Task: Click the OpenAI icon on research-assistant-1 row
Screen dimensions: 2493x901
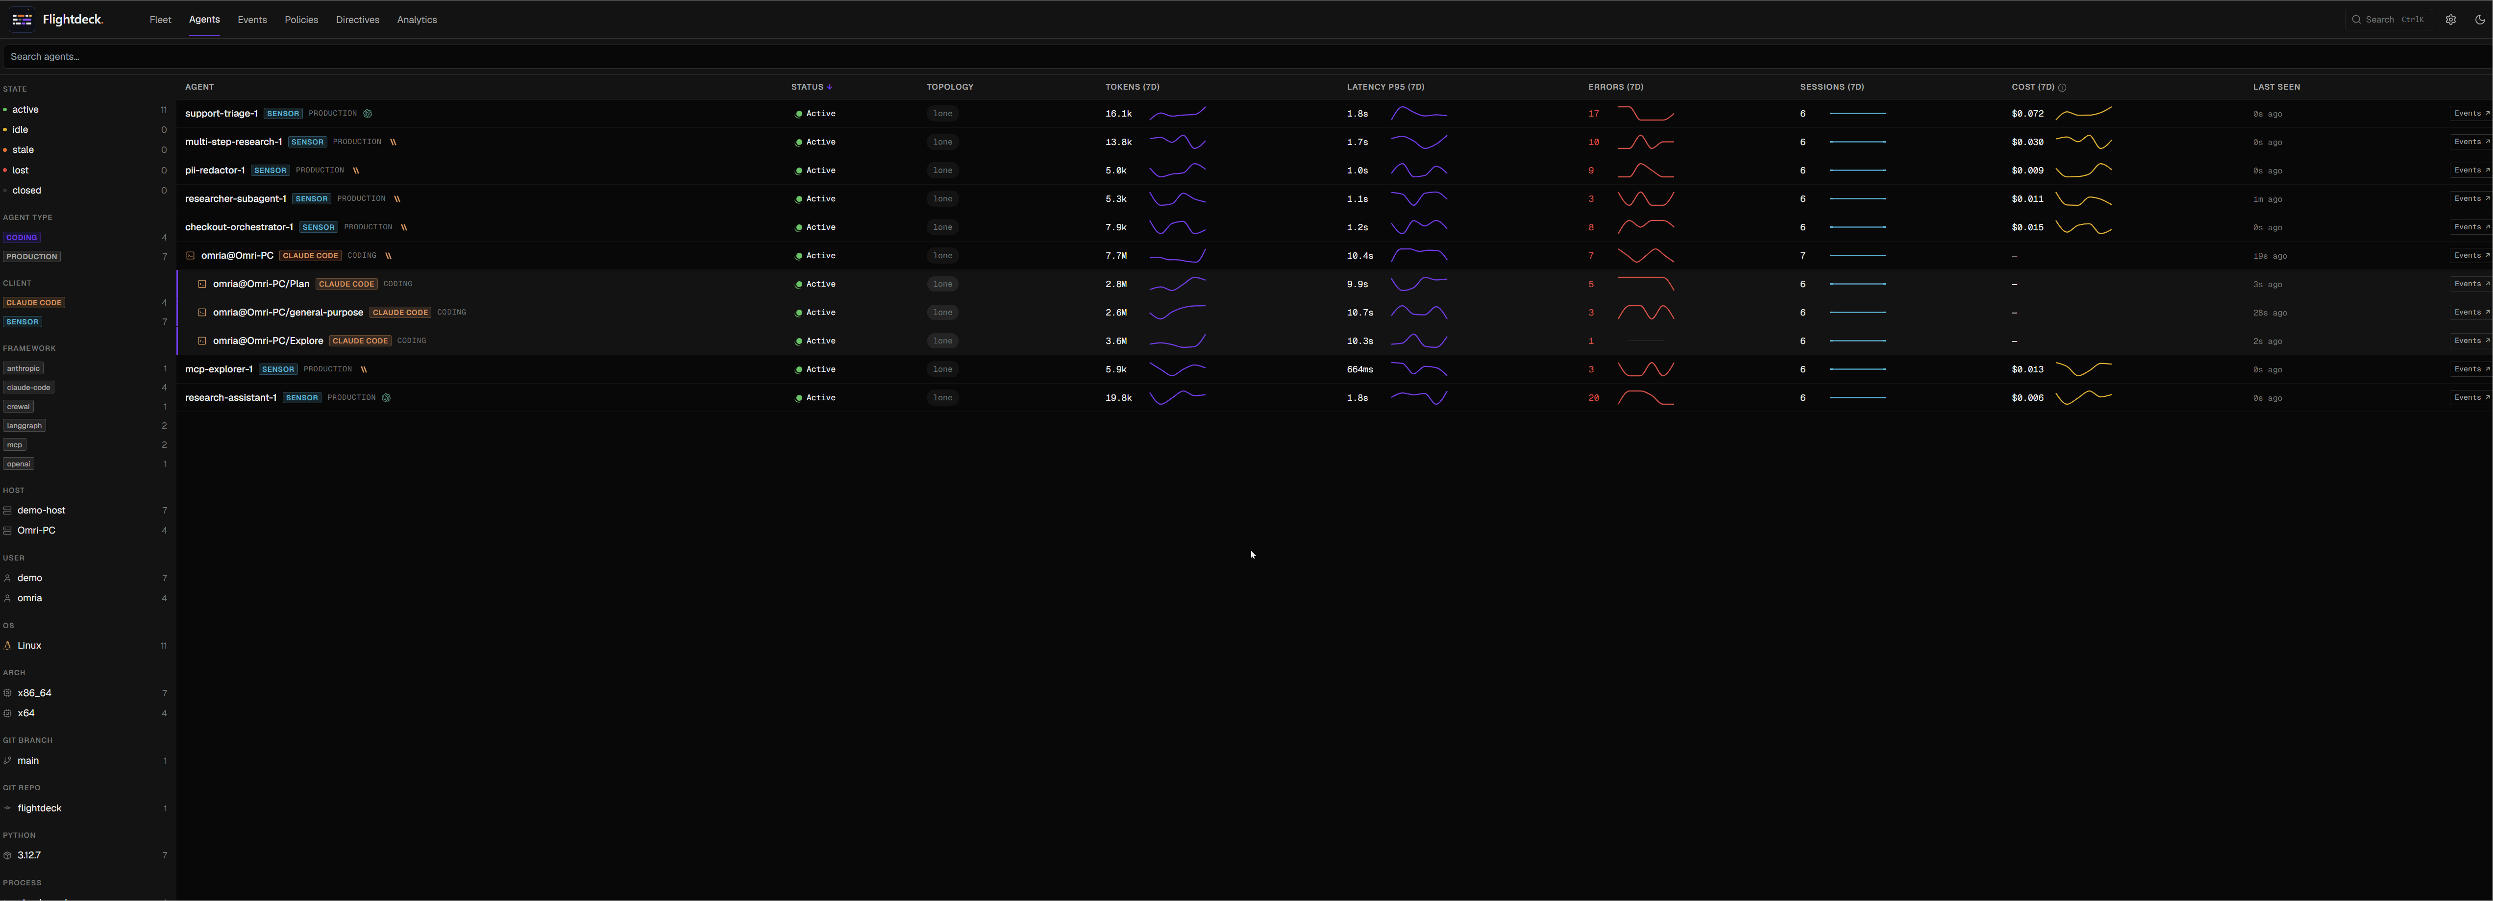Action: point(386,398)
